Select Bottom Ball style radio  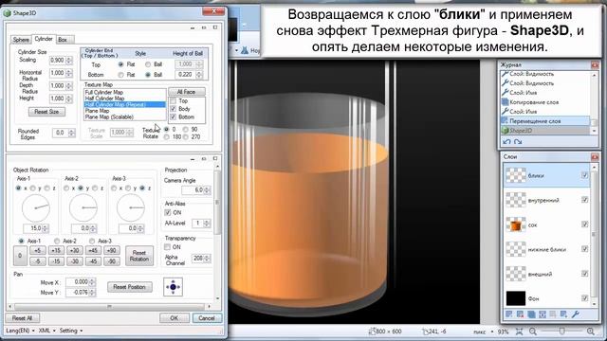[x=148, y=75]
